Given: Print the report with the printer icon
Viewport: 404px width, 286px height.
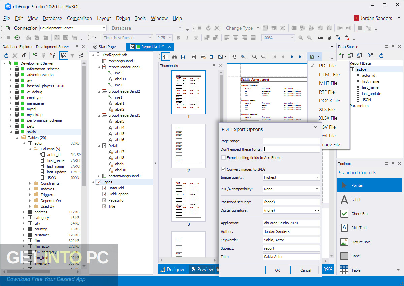Looking at the screenshot, I should click(194, 57).
